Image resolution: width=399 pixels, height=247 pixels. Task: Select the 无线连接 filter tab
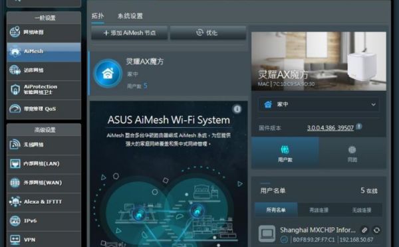point(361,210)
